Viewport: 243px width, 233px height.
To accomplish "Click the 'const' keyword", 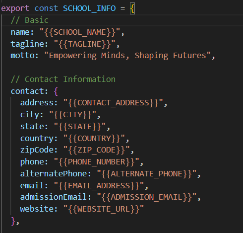I will pyautogui.click(x=46, y=8).
